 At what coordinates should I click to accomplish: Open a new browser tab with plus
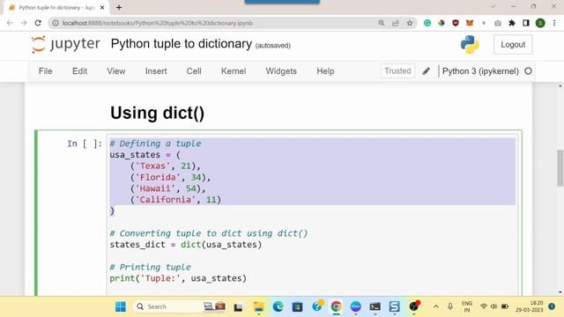[119, 7]
